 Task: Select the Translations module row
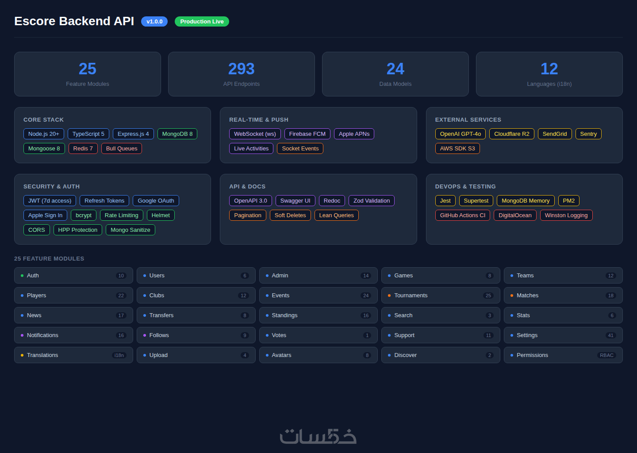(x=73, y=355)
